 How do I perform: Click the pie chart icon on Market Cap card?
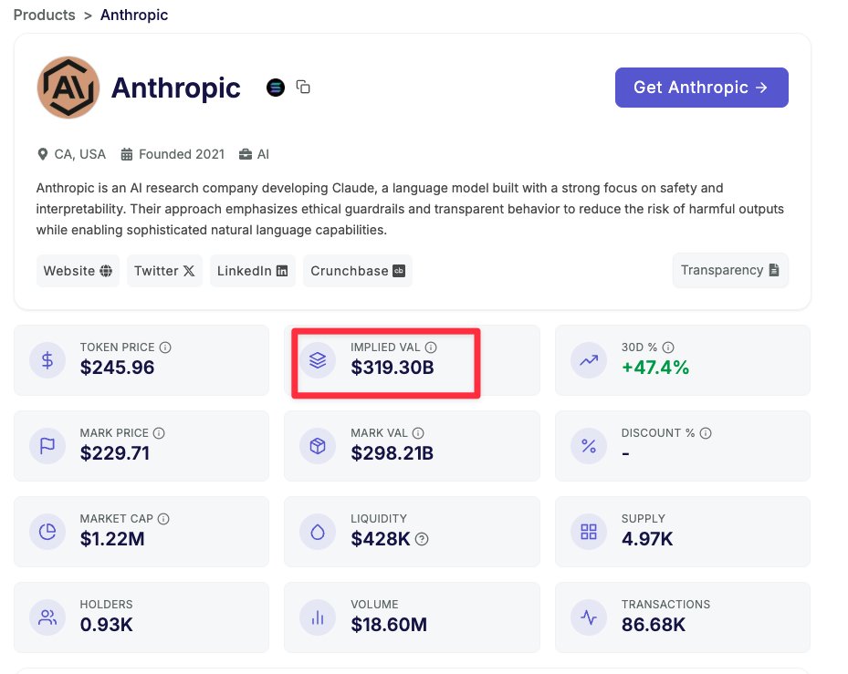(x=47, y=531)
